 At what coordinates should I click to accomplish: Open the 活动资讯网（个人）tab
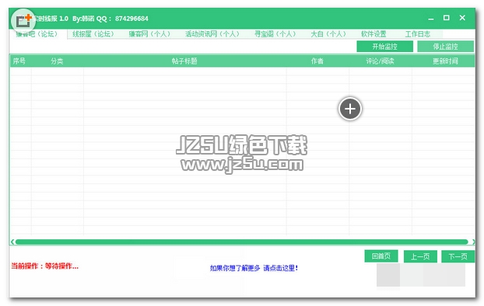(212, 34)
